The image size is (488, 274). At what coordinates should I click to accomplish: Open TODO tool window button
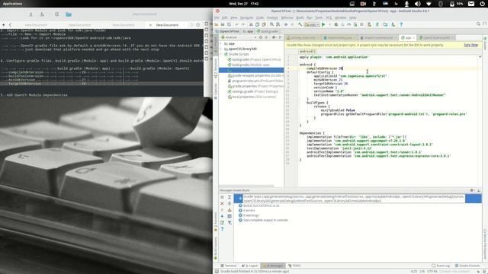pos(294,266)
